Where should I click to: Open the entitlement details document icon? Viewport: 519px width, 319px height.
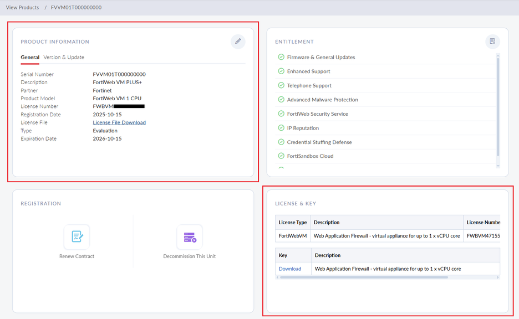click(492, 42)
